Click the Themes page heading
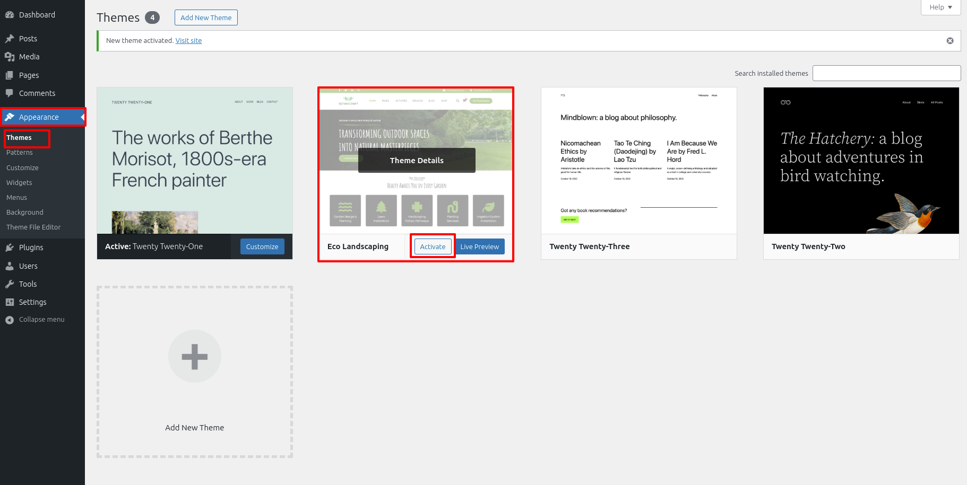Screen dimensions: 967x485 [x=118, y=17]
